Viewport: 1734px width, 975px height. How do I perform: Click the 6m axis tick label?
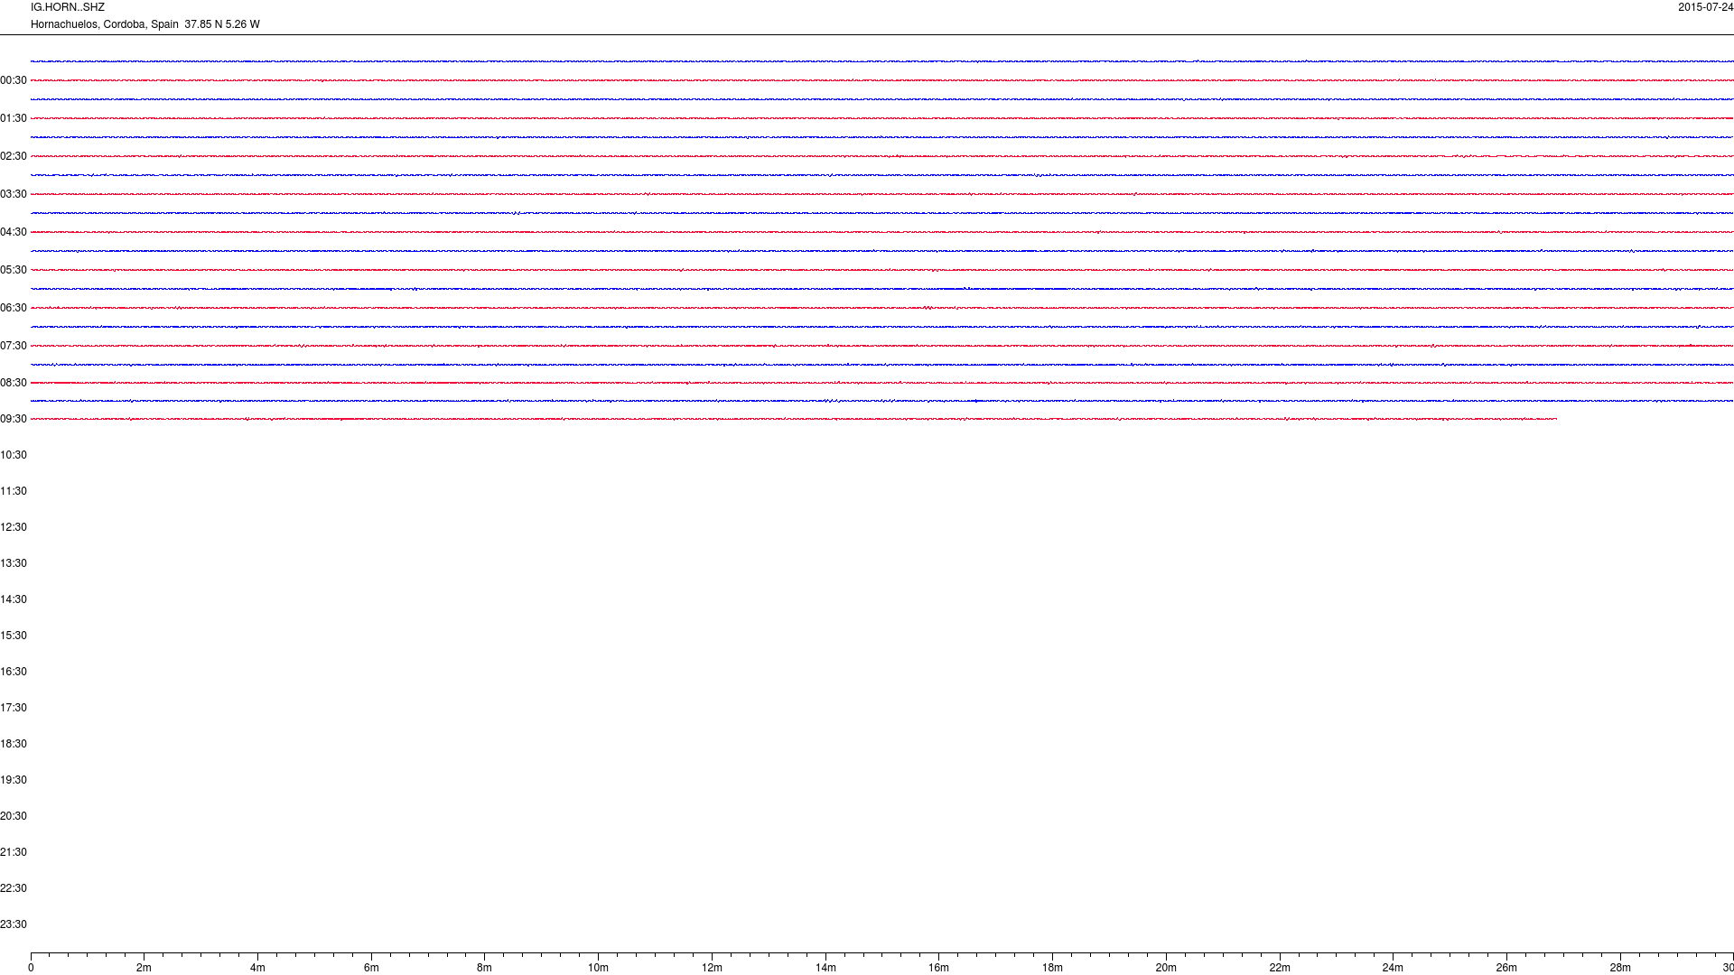pos(371,968)
